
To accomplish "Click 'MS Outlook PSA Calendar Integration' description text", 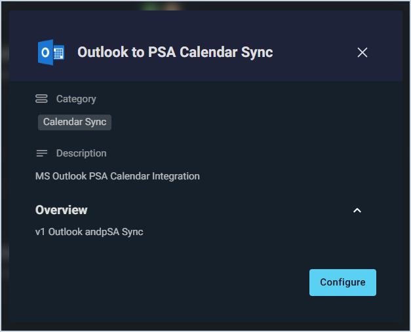I will (x=117, y=176).
